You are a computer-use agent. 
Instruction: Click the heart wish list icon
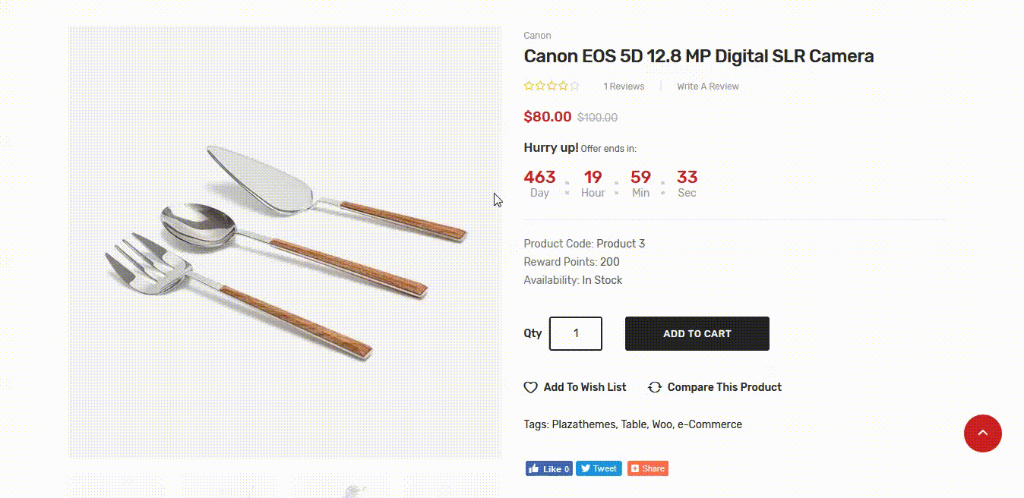pos(530,387)
